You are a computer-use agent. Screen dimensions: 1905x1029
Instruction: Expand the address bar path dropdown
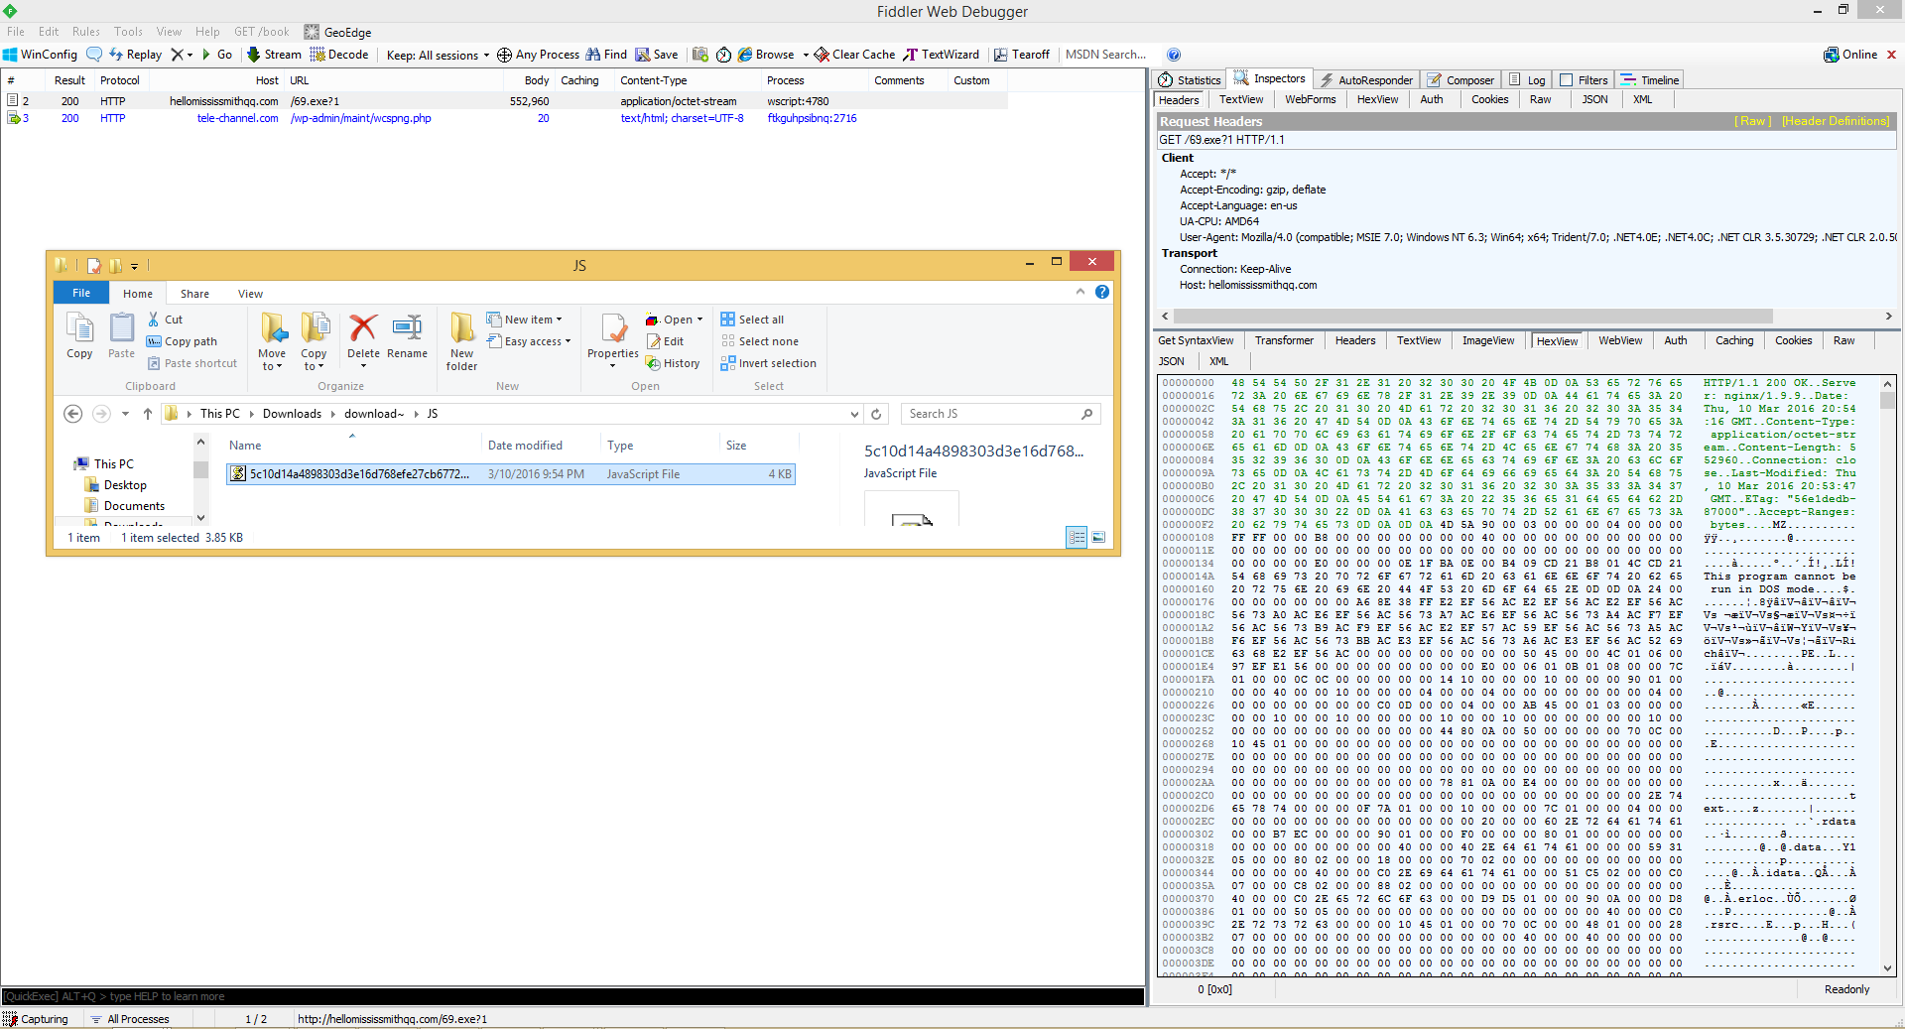854,414
